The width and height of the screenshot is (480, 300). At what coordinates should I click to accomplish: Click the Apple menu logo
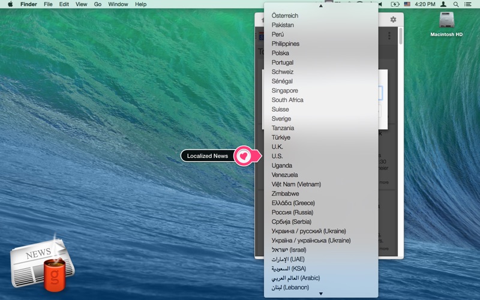[x=10, y=4]
